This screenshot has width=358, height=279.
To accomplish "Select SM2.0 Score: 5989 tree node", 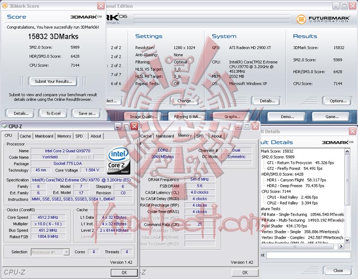I will pos(278,157).
